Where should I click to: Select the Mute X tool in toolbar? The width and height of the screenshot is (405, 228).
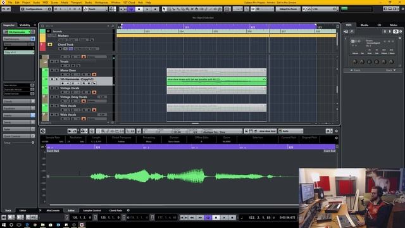192,9
